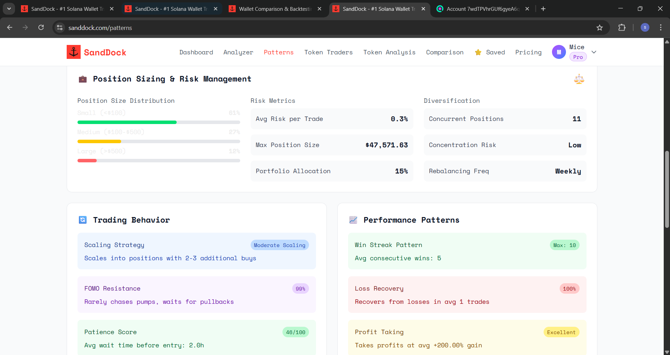Screen dimensions: 670x355
Task: Click the Excellent Profit Taking badge
Action: click(561, 332)
